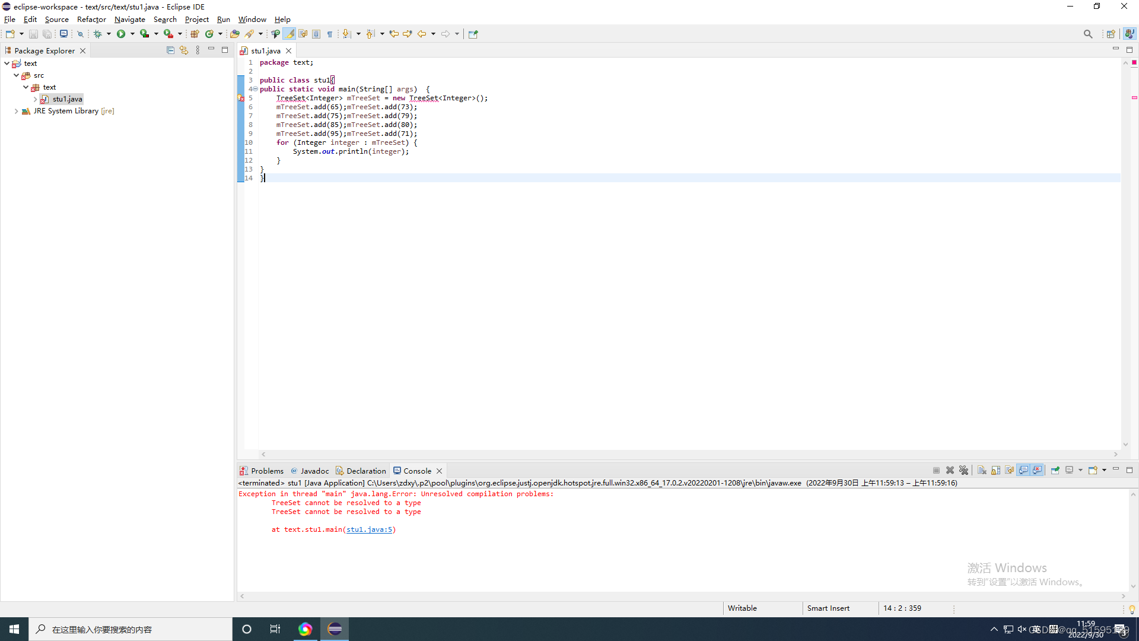Open the Run button dropdown arrow
The image size is (1139, 641).
[x=132, y=34]
